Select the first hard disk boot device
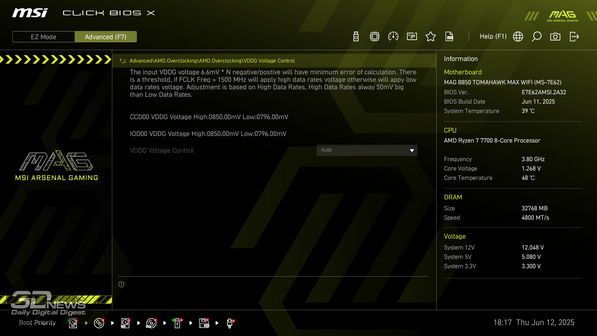Image resolution: width=597 pixels, height=336 pixels. tap(73, 323)
